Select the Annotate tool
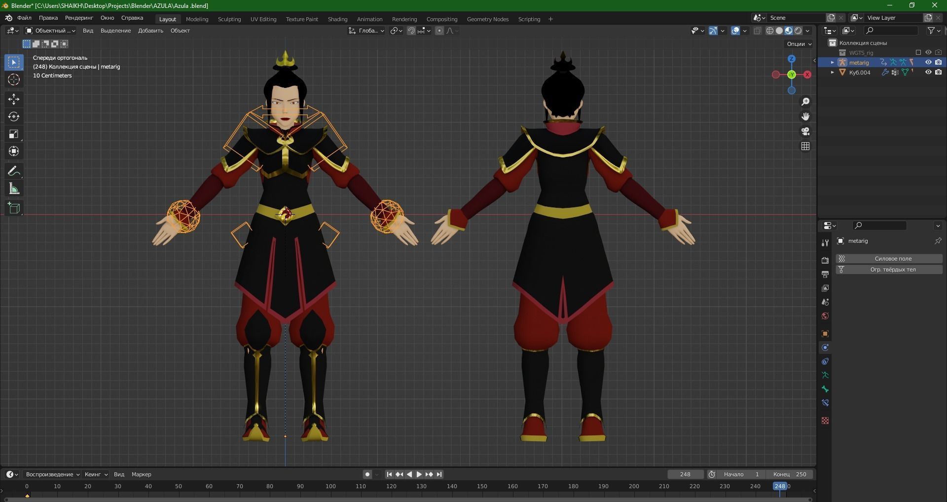 coord(14,171)
